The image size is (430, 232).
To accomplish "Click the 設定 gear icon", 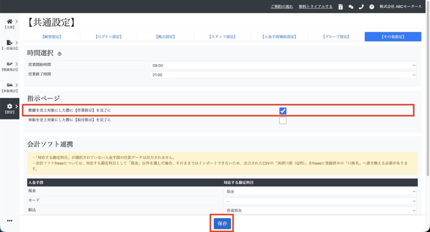I will (x=10, y=107).
